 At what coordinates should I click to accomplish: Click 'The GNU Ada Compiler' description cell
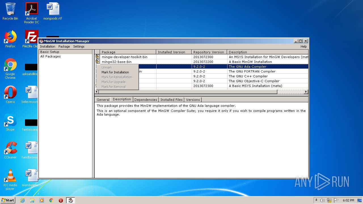click(248, 67)
